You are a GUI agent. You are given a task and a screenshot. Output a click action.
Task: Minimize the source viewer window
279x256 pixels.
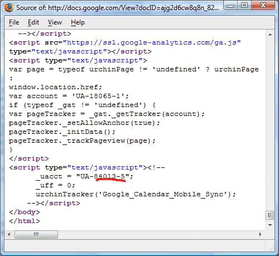coord(230,6)
